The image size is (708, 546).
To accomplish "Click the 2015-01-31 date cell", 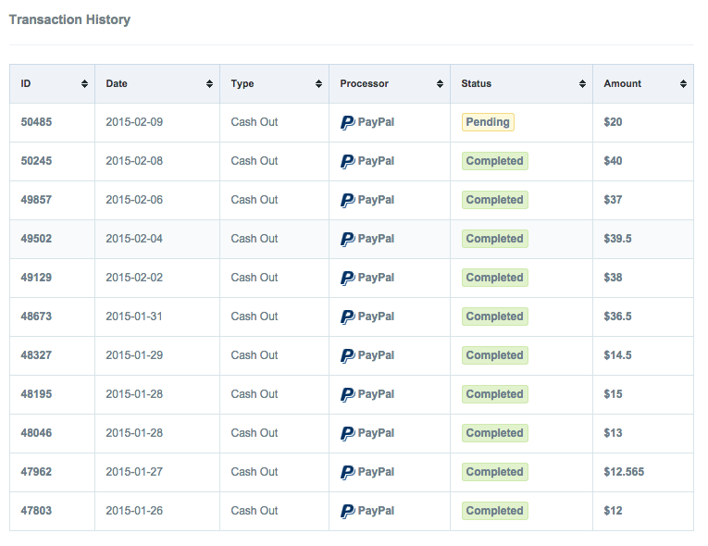I will (134, 316).
